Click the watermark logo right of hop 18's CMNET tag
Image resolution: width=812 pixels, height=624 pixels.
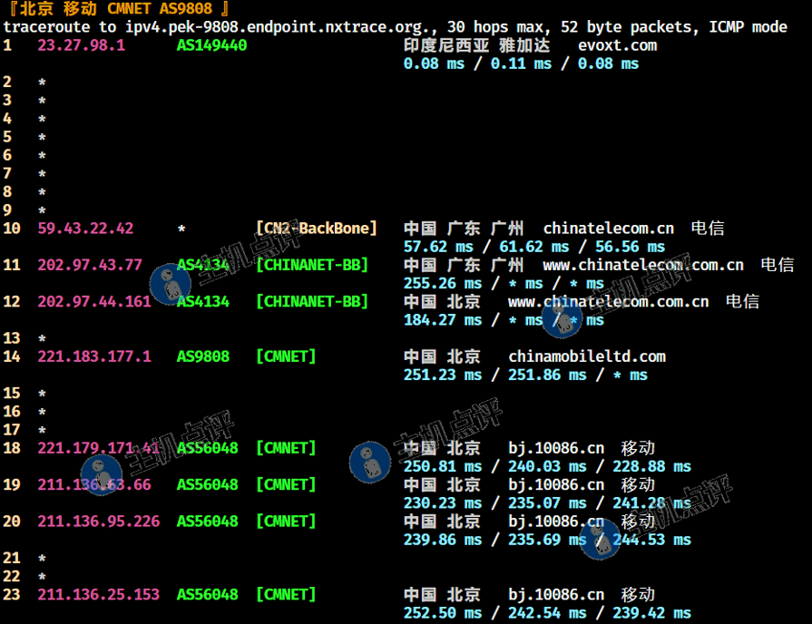369,461
